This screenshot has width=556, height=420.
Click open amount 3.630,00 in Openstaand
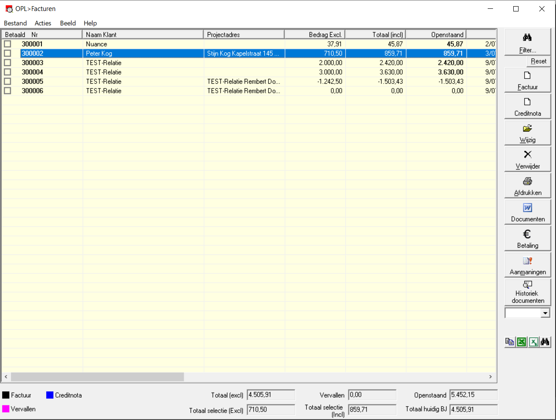tap(451, 72)
